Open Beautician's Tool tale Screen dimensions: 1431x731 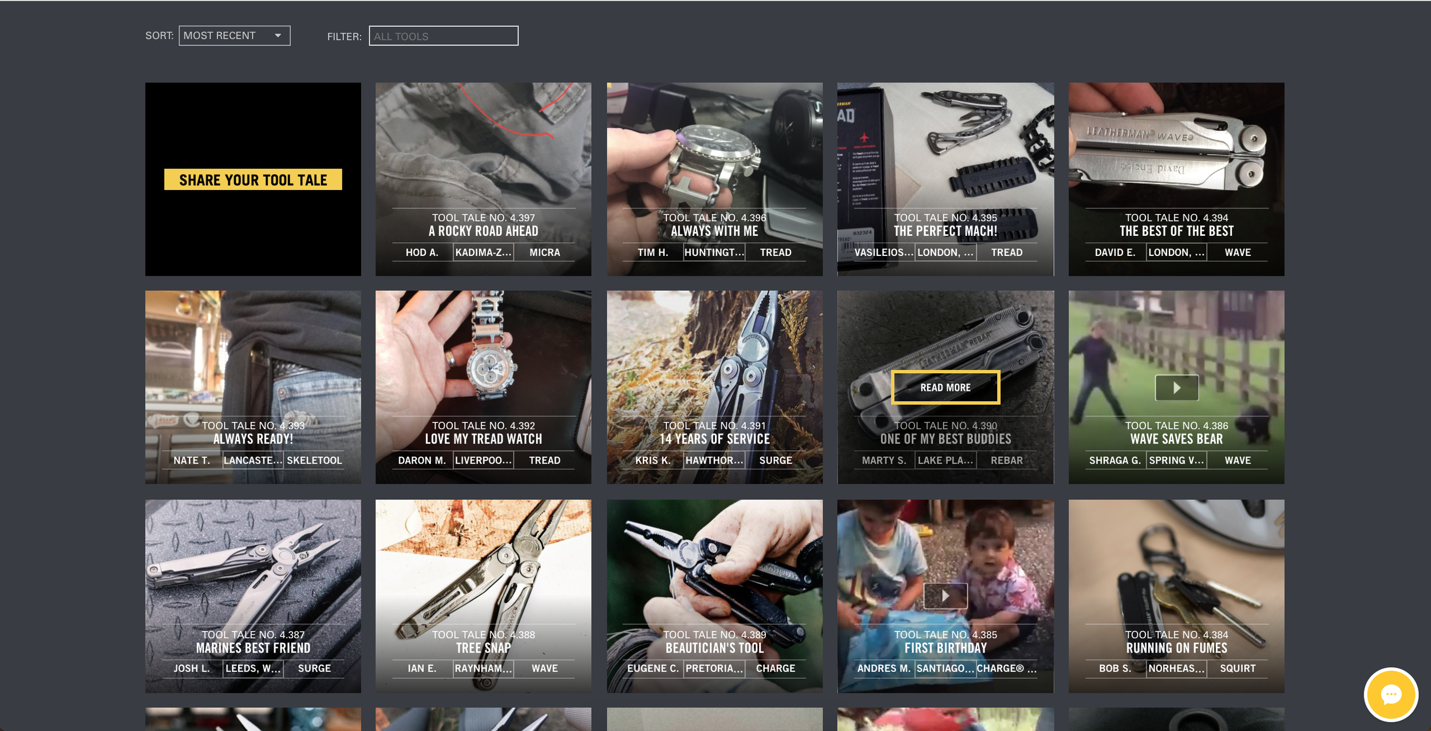pyautogui.click(x=714, y=648)
